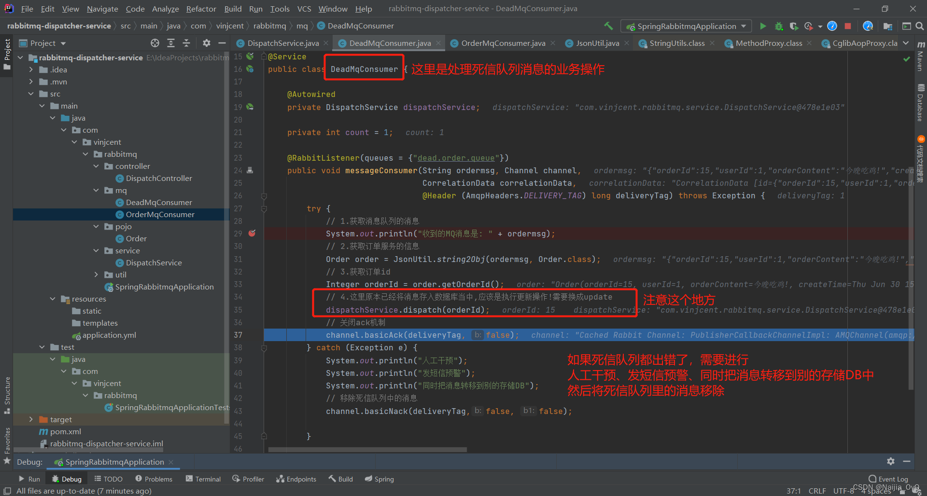The width and height of the screenshot is (927, 496).
Task: Click the red Stop icon in the toolbar
Action: [848, 26]
